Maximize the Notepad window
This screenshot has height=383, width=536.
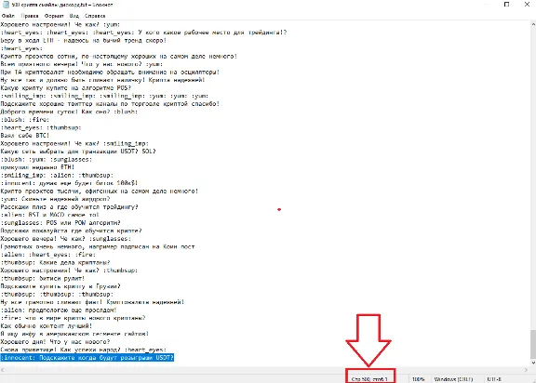pyautogui.click(x=506, y=5)
